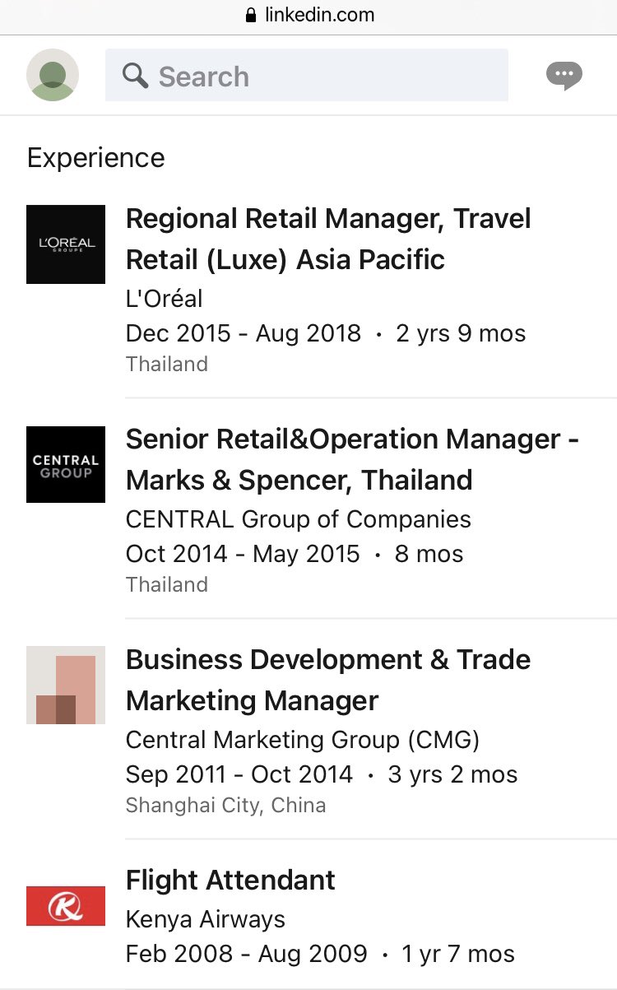Open the Central Marketing Group placeholder logo
617x990 pixels.
pos(66,686)
